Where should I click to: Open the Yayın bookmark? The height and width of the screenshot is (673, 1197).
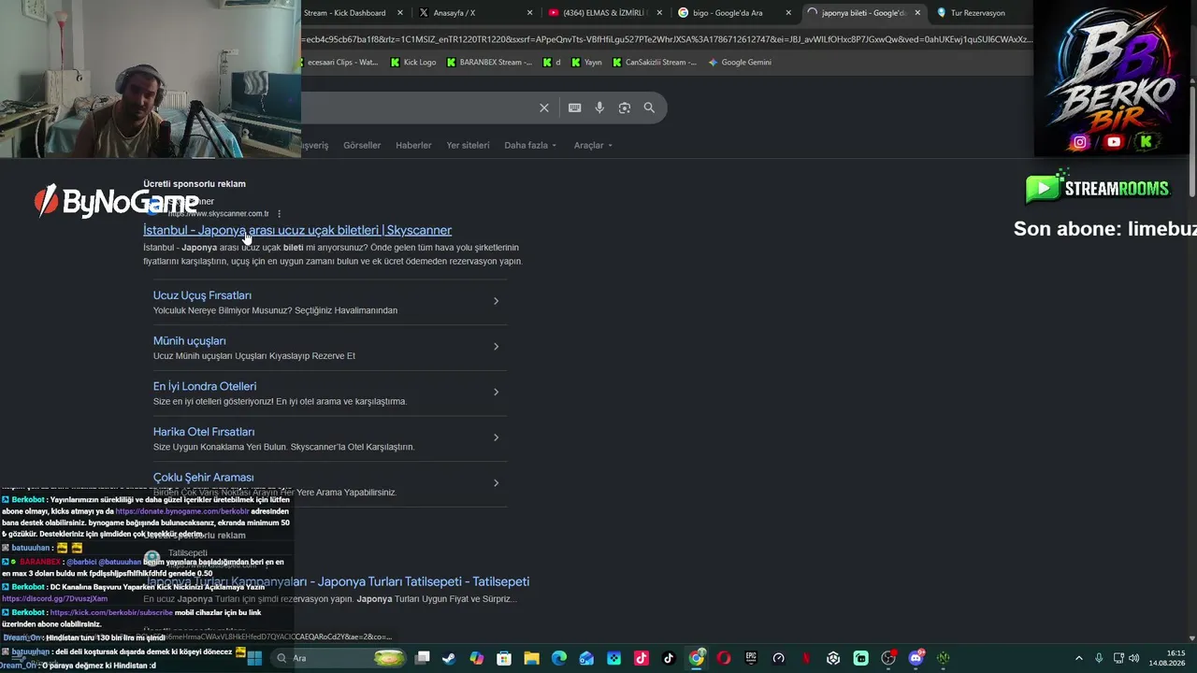586,63
